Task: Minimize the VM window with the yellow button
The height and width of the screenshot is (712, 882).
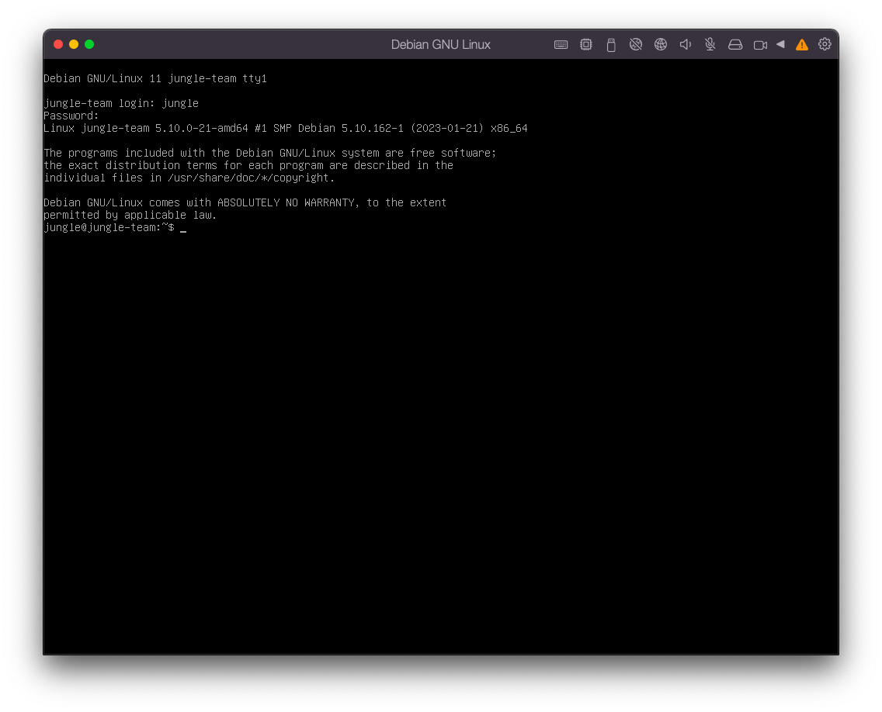Action: [x=74, y=44]
